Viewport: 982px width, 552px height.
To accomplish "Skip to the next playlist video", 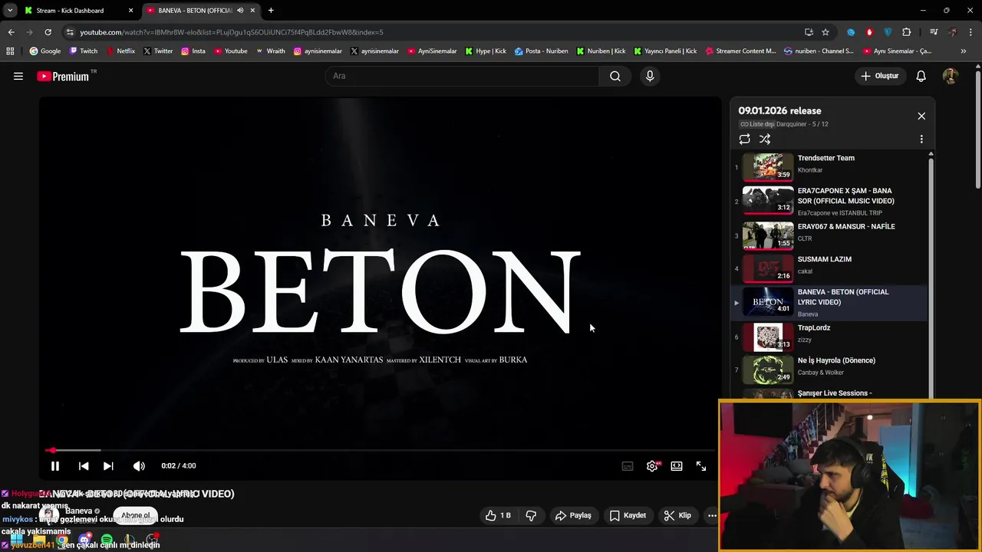I will click(108, 465).
